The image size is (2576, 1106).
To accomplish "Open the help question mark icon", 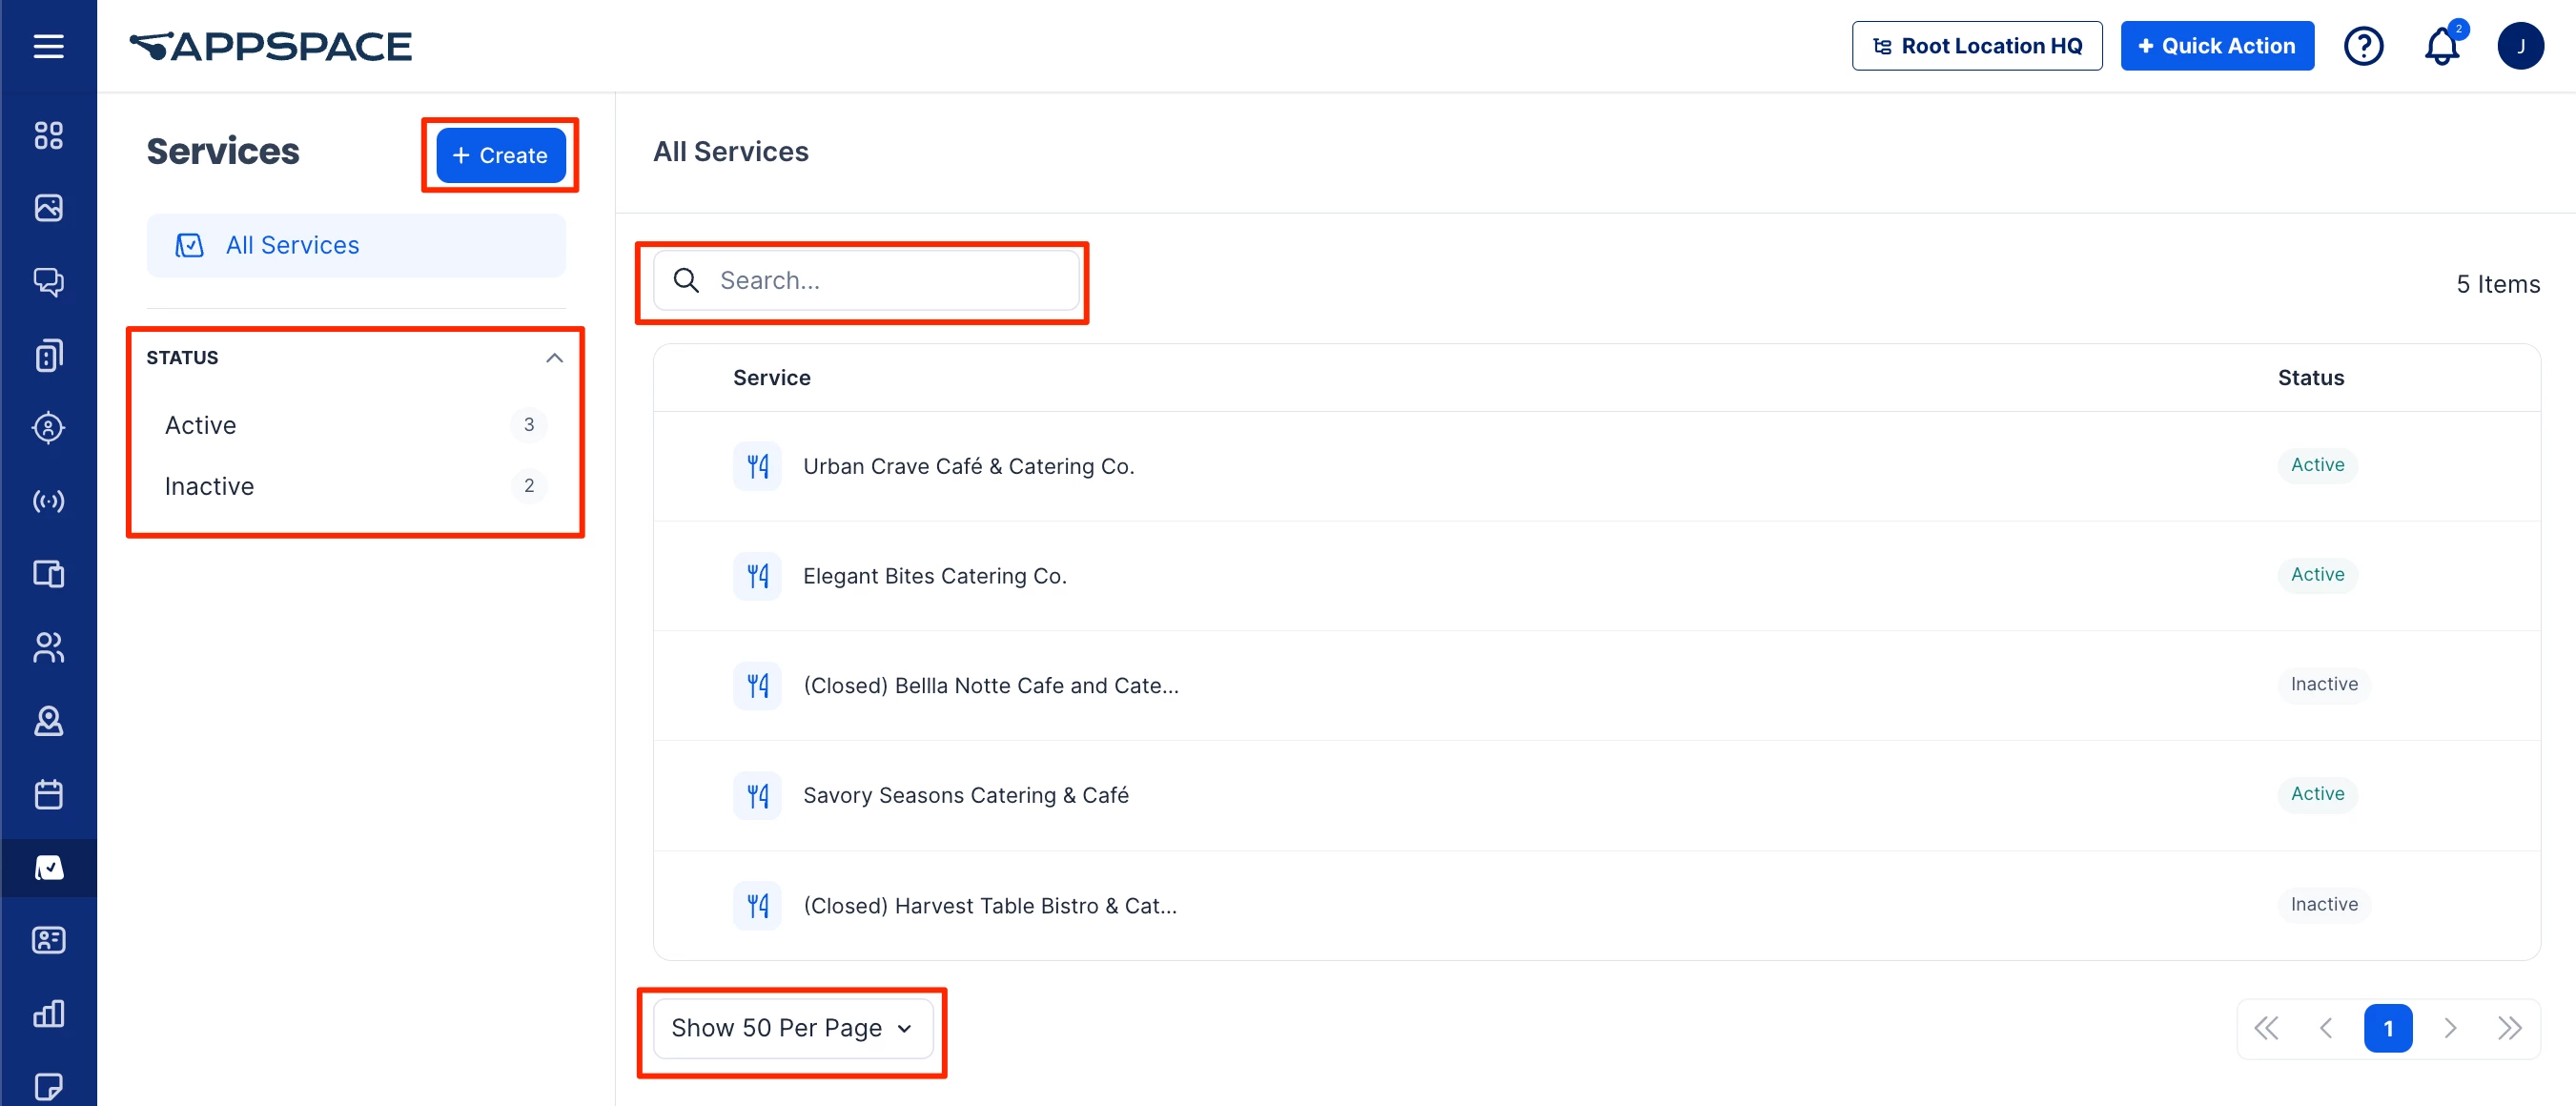I will click(2363, 46).
